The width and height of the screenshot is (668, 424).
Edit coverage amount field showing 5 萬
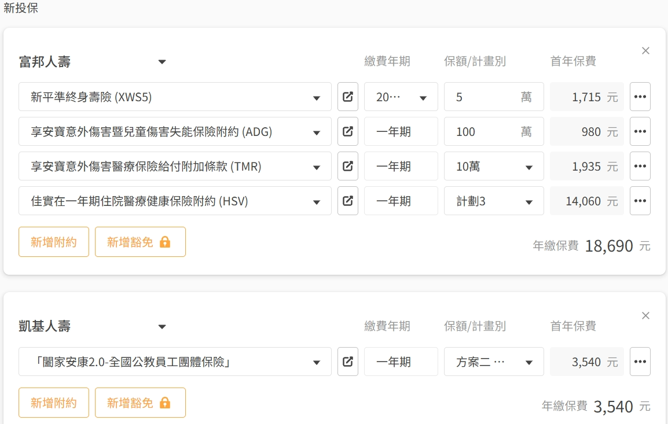494,97
